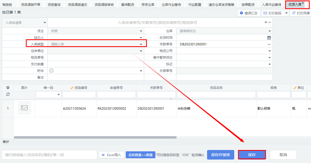The image size is (311, 163).
Task: Click the 错误汇总 button
Action: tap(249, 13)
